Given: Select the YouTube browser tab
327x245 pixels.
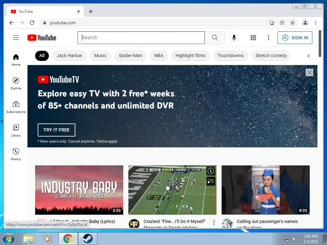Looking at the screenshot, I should (45, 11).
